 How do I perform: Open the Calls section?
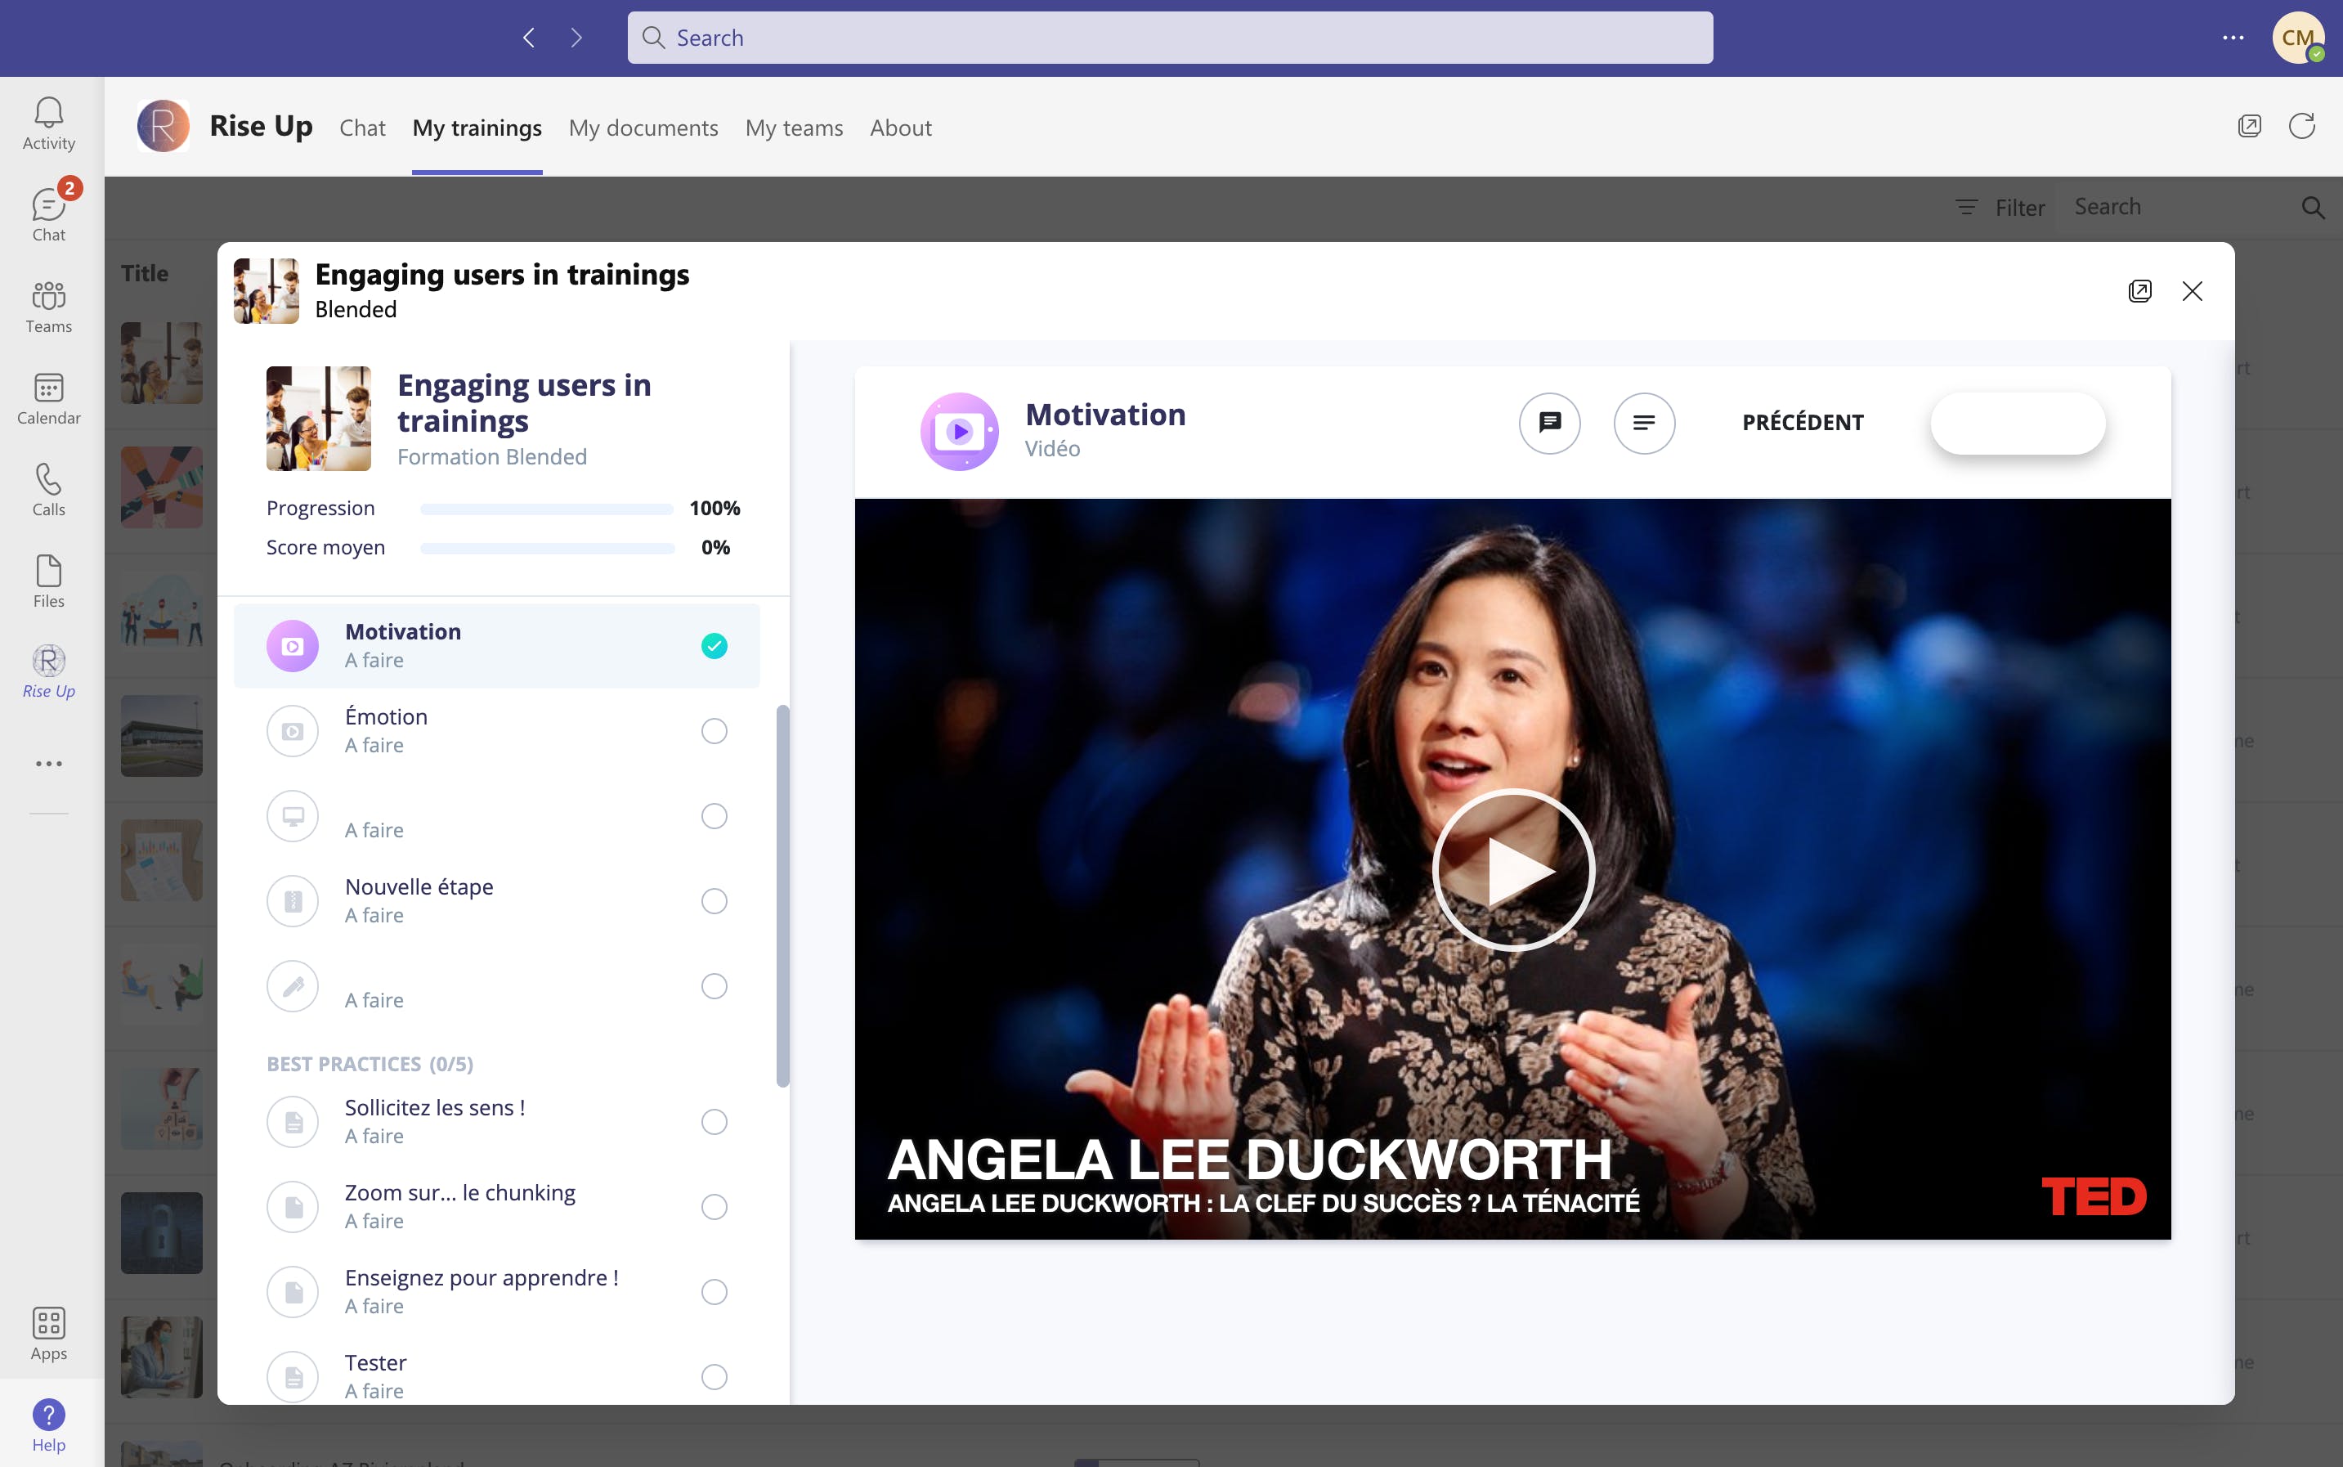click(48, 490)
